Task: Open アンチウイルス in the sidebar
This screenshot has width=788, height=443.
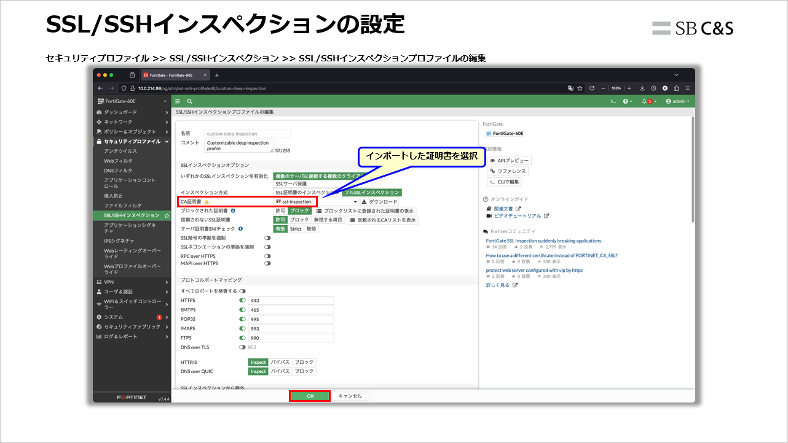Action: coord(120,151)
